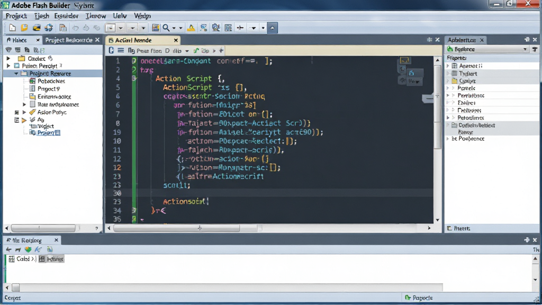Click the star icon at end of editor toolbar
542x305 pixels.
point(221,51)
